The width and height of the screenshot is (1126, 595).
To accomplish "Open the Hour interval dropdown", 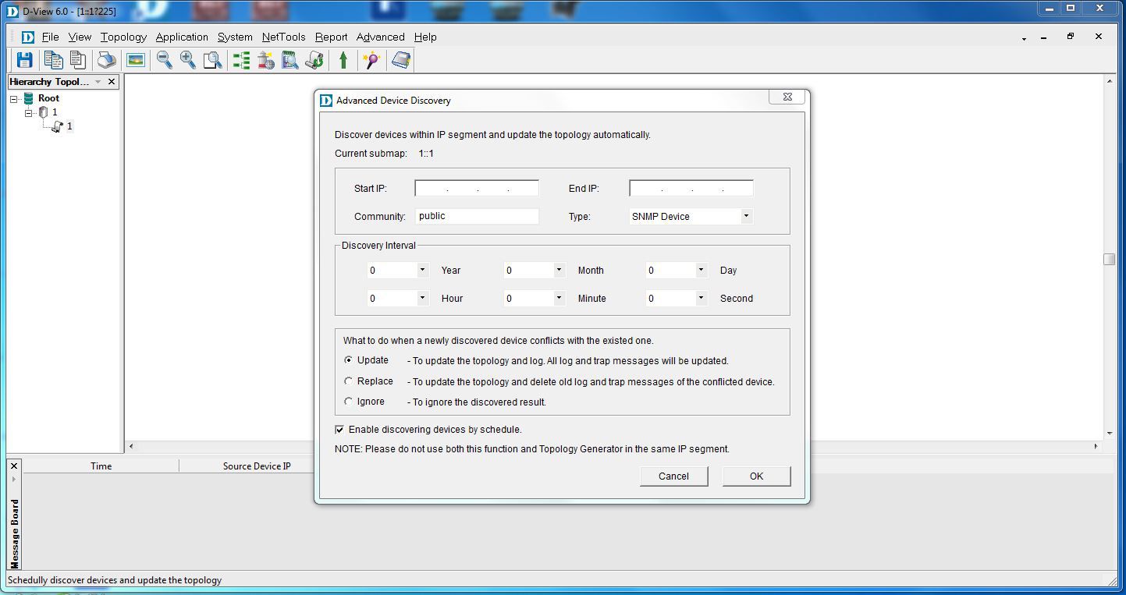I will click(x=422, y=298).
